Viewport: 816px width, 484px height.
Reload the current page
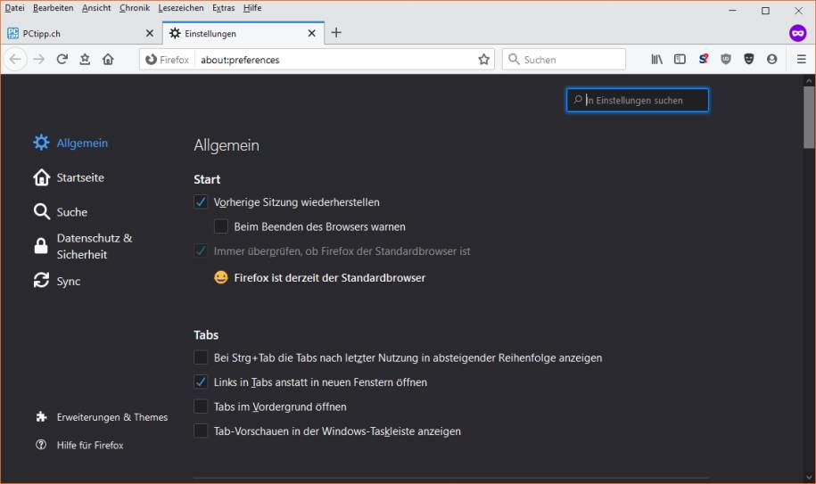point(62,59)
